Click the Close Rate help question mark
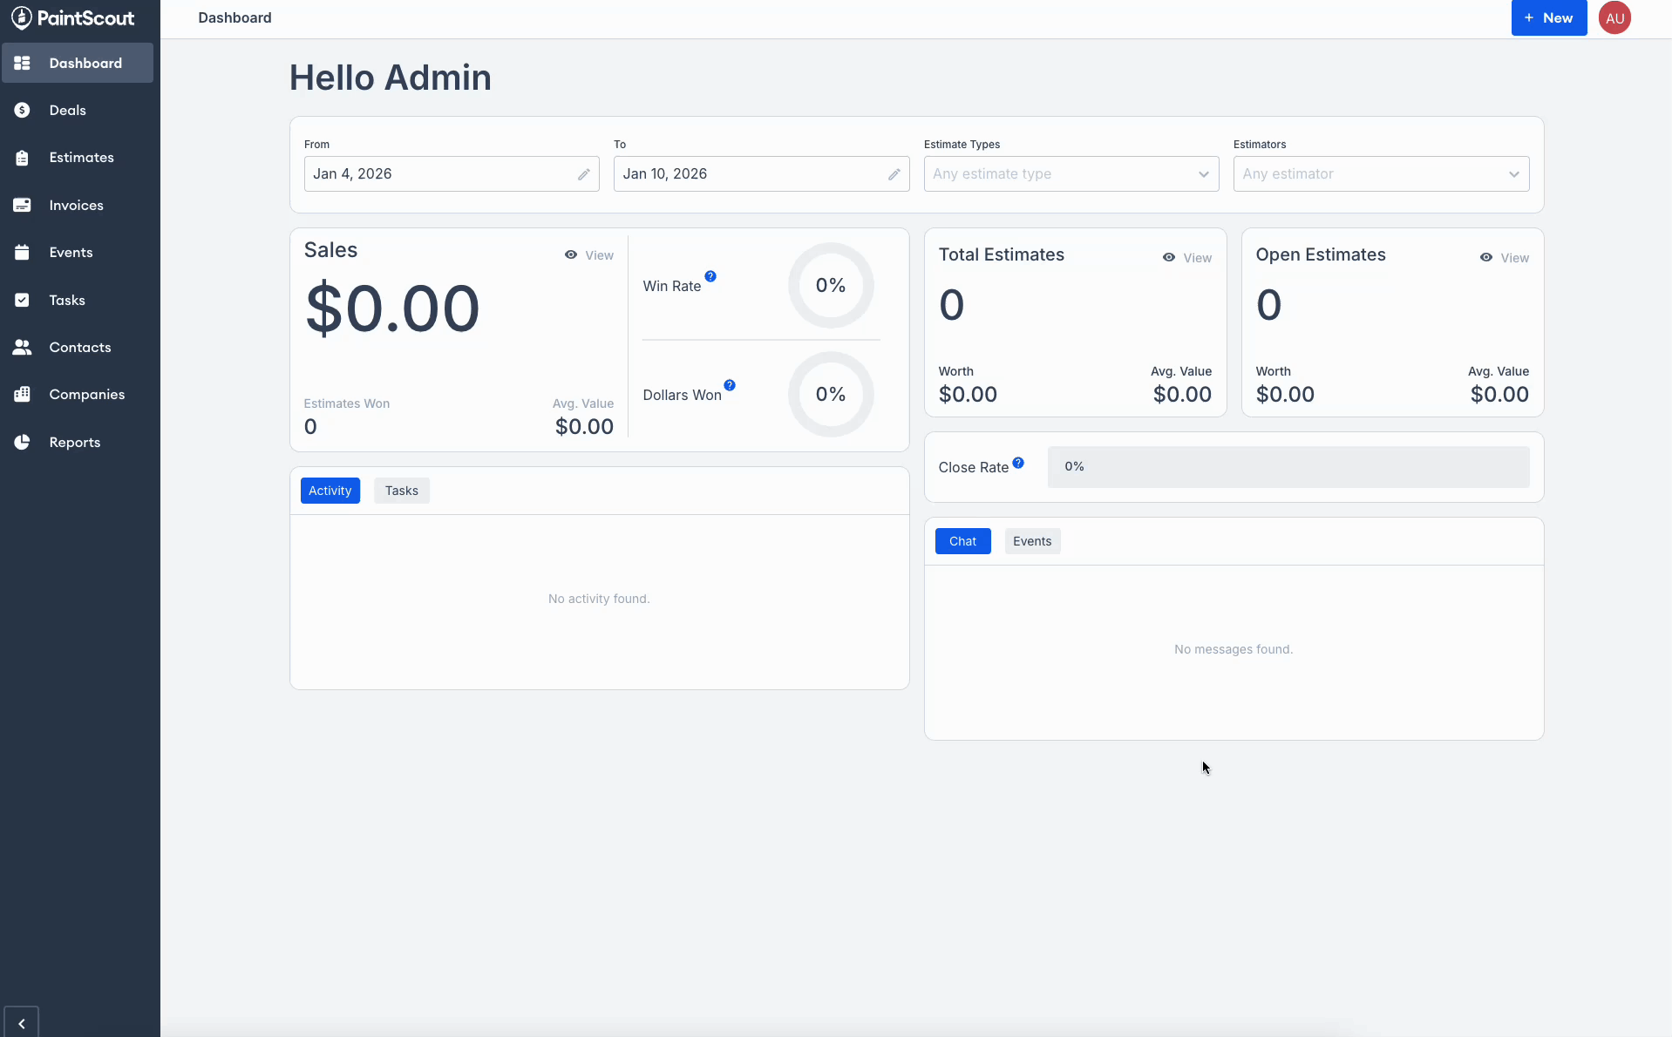Viewport: 1672px width, 1037px height. pos(1018,463)
